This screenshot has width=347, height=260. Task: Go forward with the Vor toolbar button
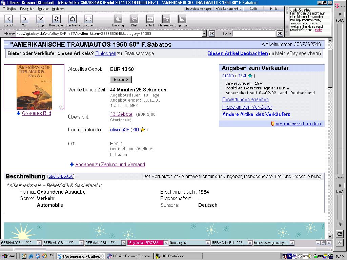point(24,19)
